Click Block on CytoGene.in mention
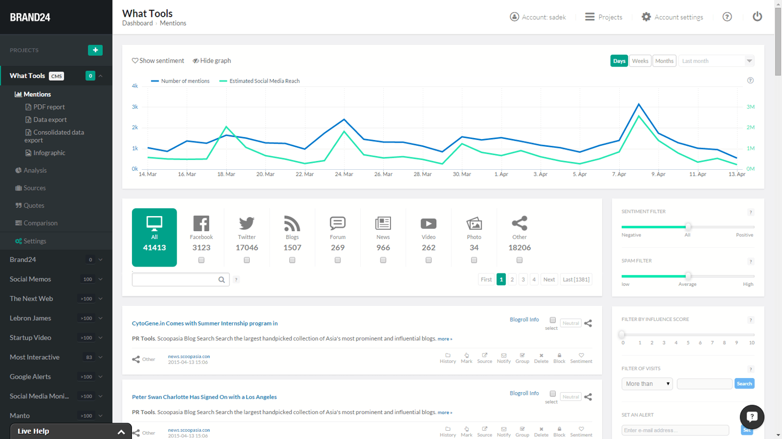 (x=559, y=358)
